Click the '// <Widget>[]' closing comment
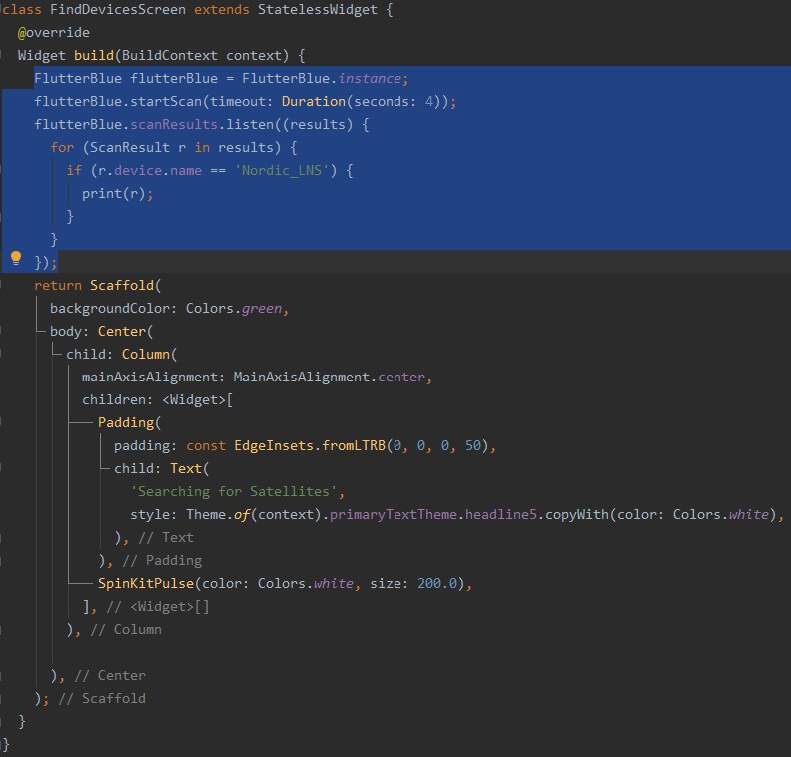This screenshot has width=791, height=757. coord(158,607)
